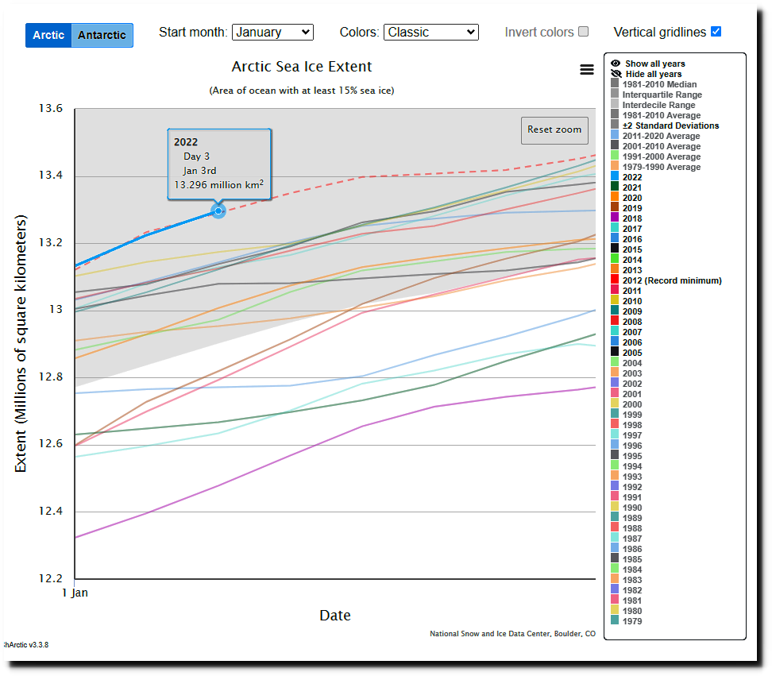
Task: Click the 2008 legend label
Action: click(x=632, y=322)
